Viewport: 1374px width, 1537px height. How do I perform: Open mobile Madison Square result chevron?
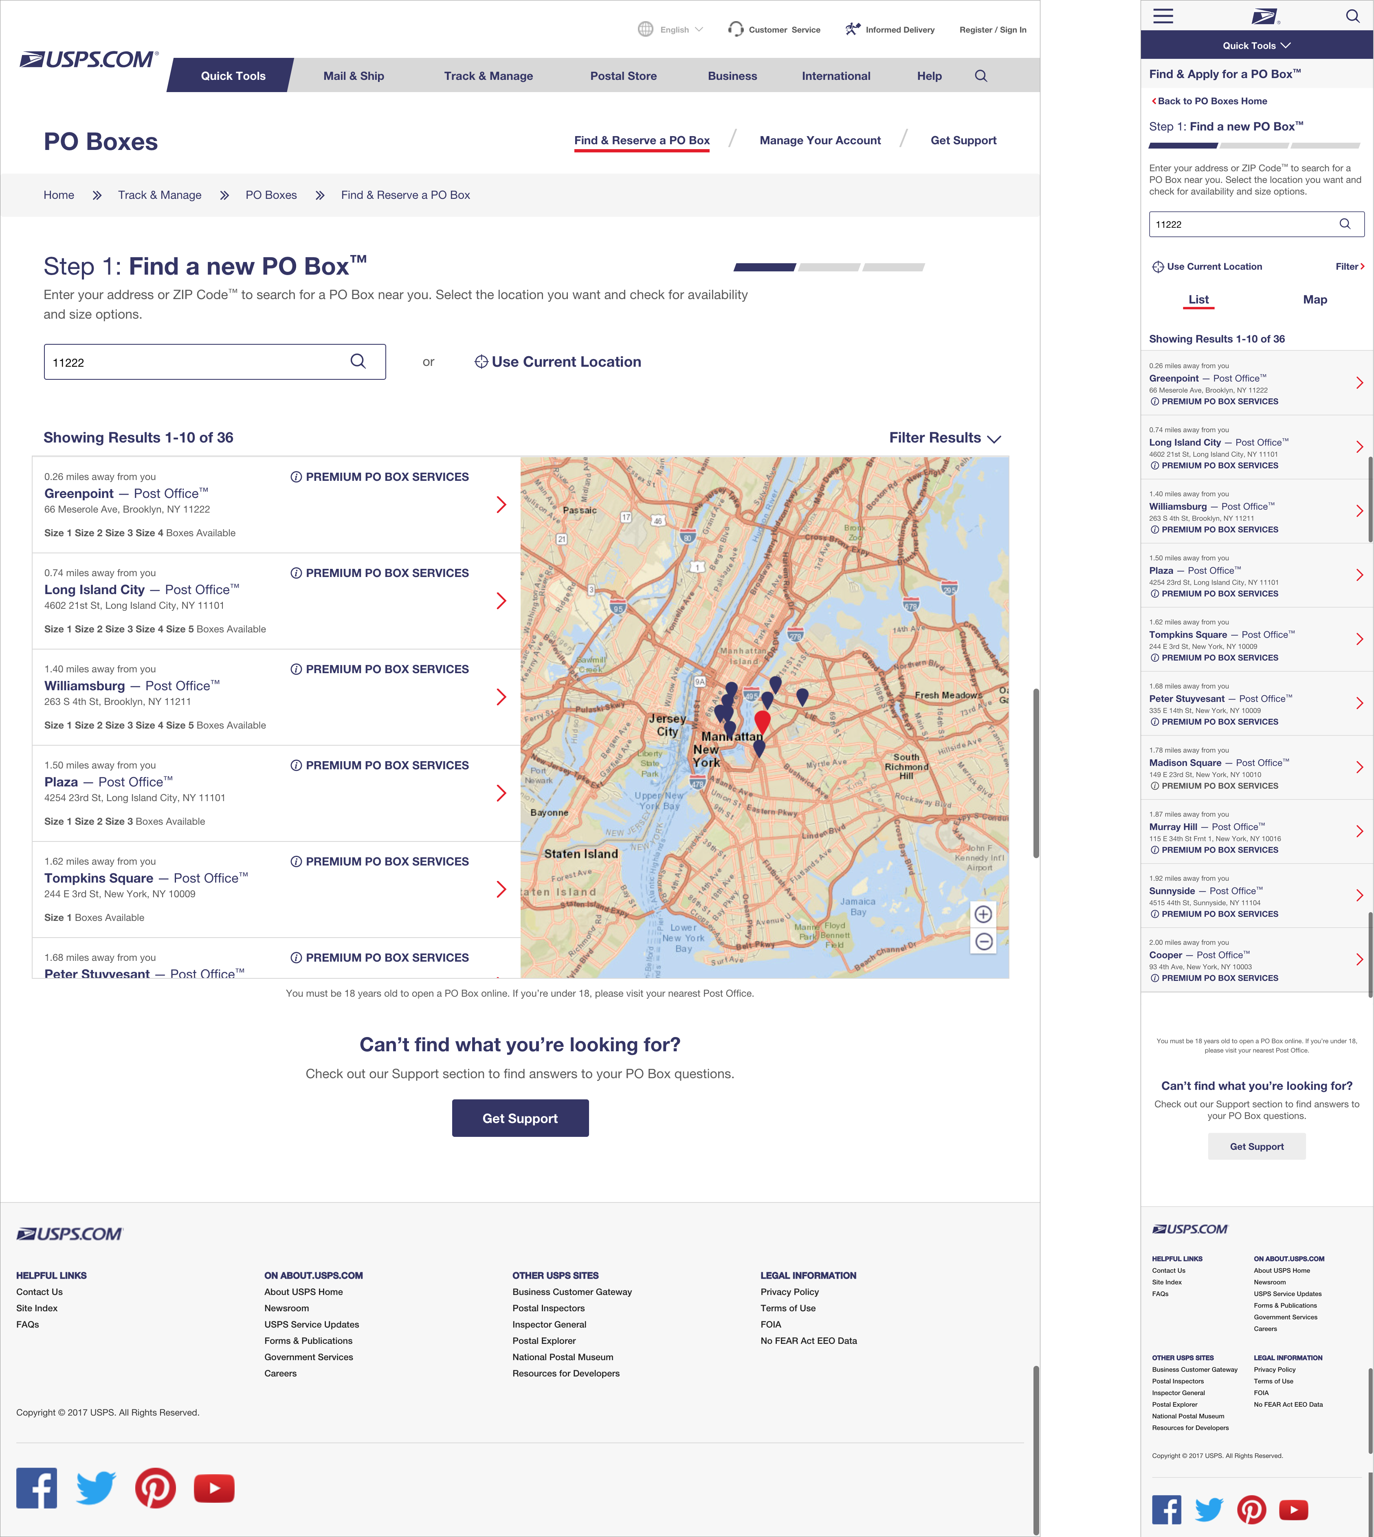pos(1359,767)
